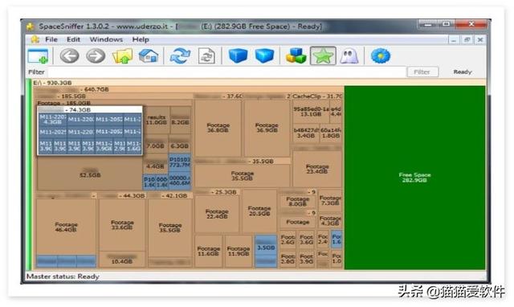The image size is (514, 307).
Task: Click inside the Filter text field
Action: [226, 72]
